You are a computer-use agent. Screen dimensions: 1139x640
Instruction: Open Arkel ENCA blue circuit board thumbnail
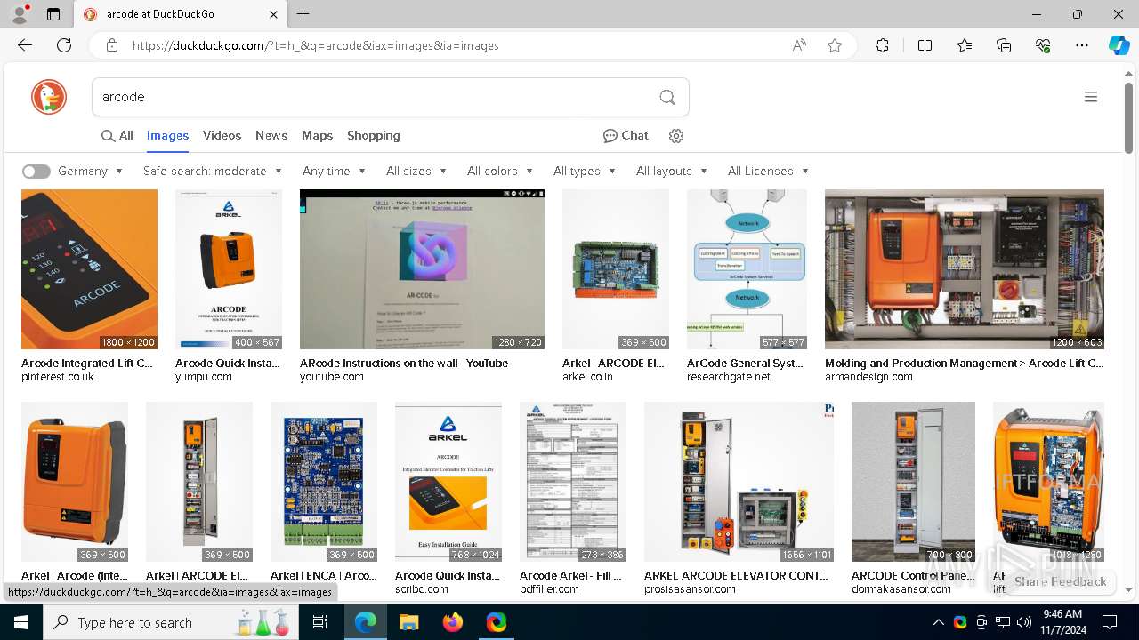pos(324,482)
